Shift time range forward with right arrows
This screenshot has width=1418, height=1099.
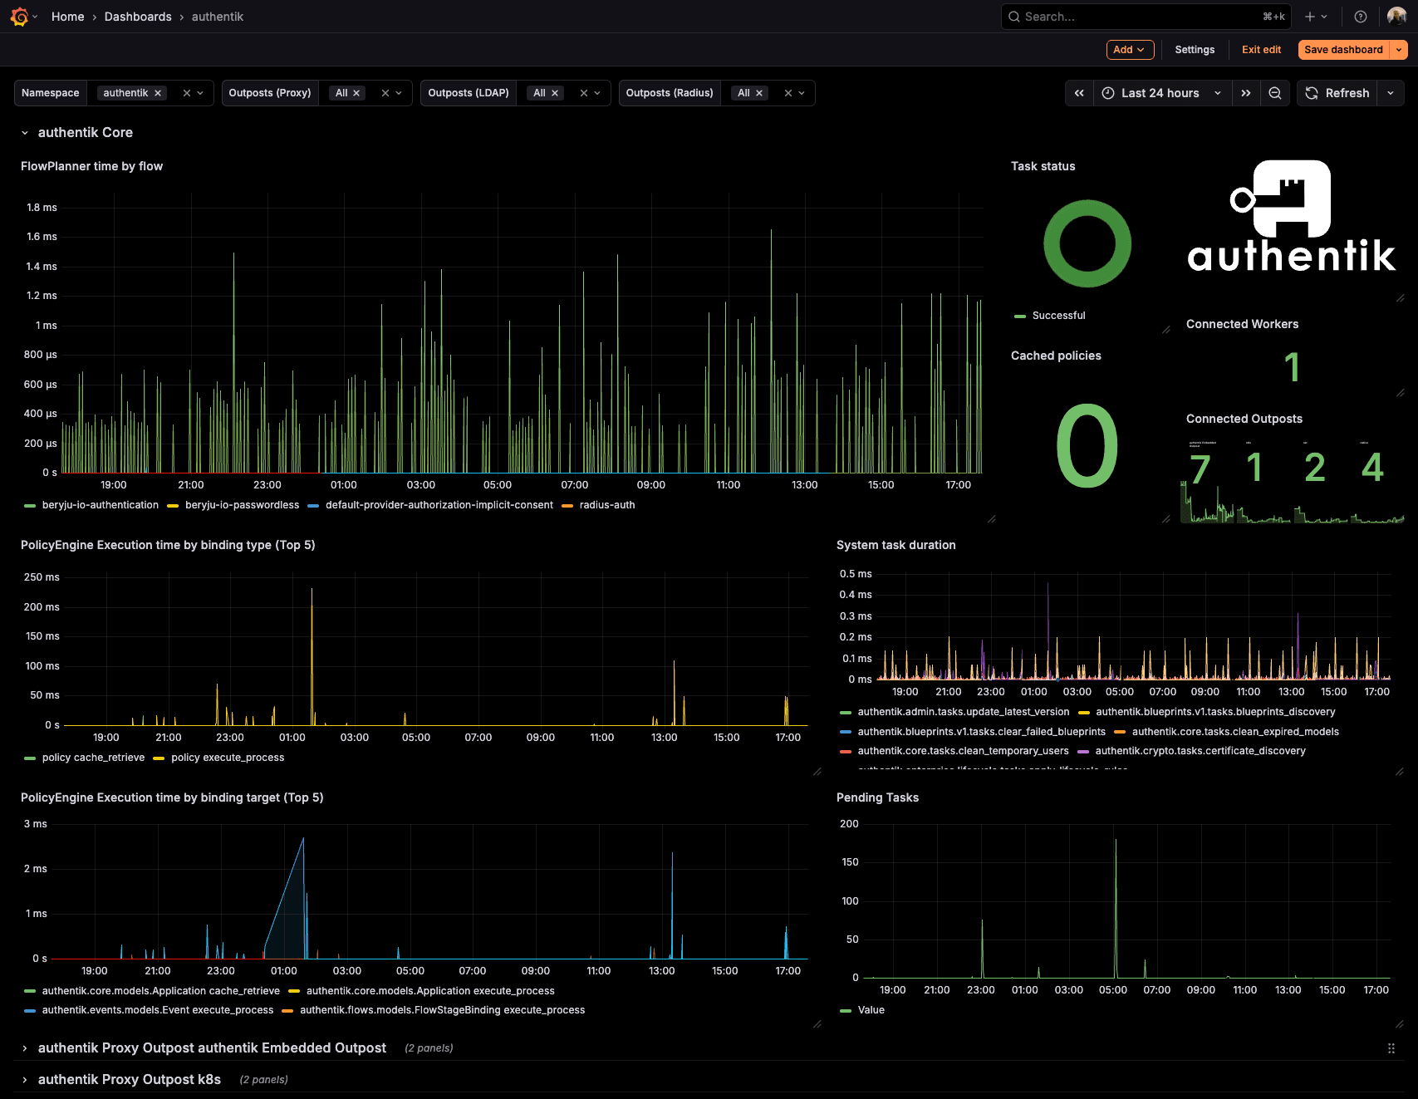[1245, 93]
